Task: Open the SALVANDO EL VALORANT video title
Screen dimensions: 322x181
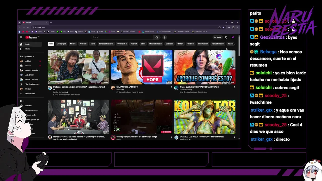Action: coord(127,87)
